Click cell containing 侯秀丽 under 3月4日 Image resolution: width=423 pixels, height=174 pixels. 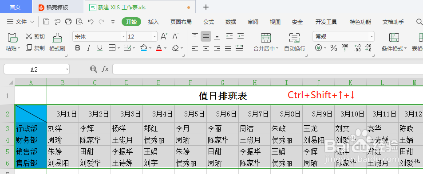tap(158, 140)
